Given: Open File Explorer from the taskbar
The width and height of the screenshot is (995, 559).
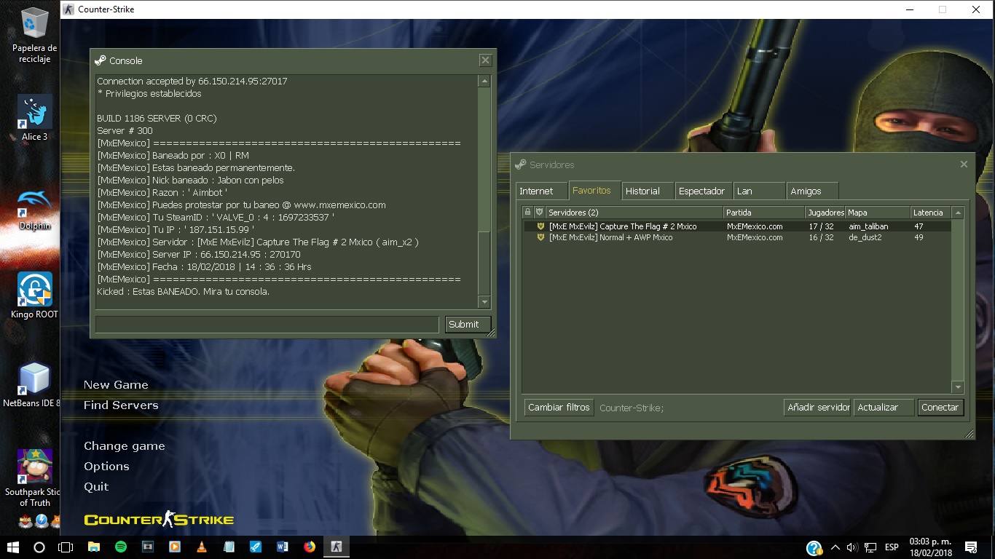Looking at the screenshot, I should click(x=93, y=547).
